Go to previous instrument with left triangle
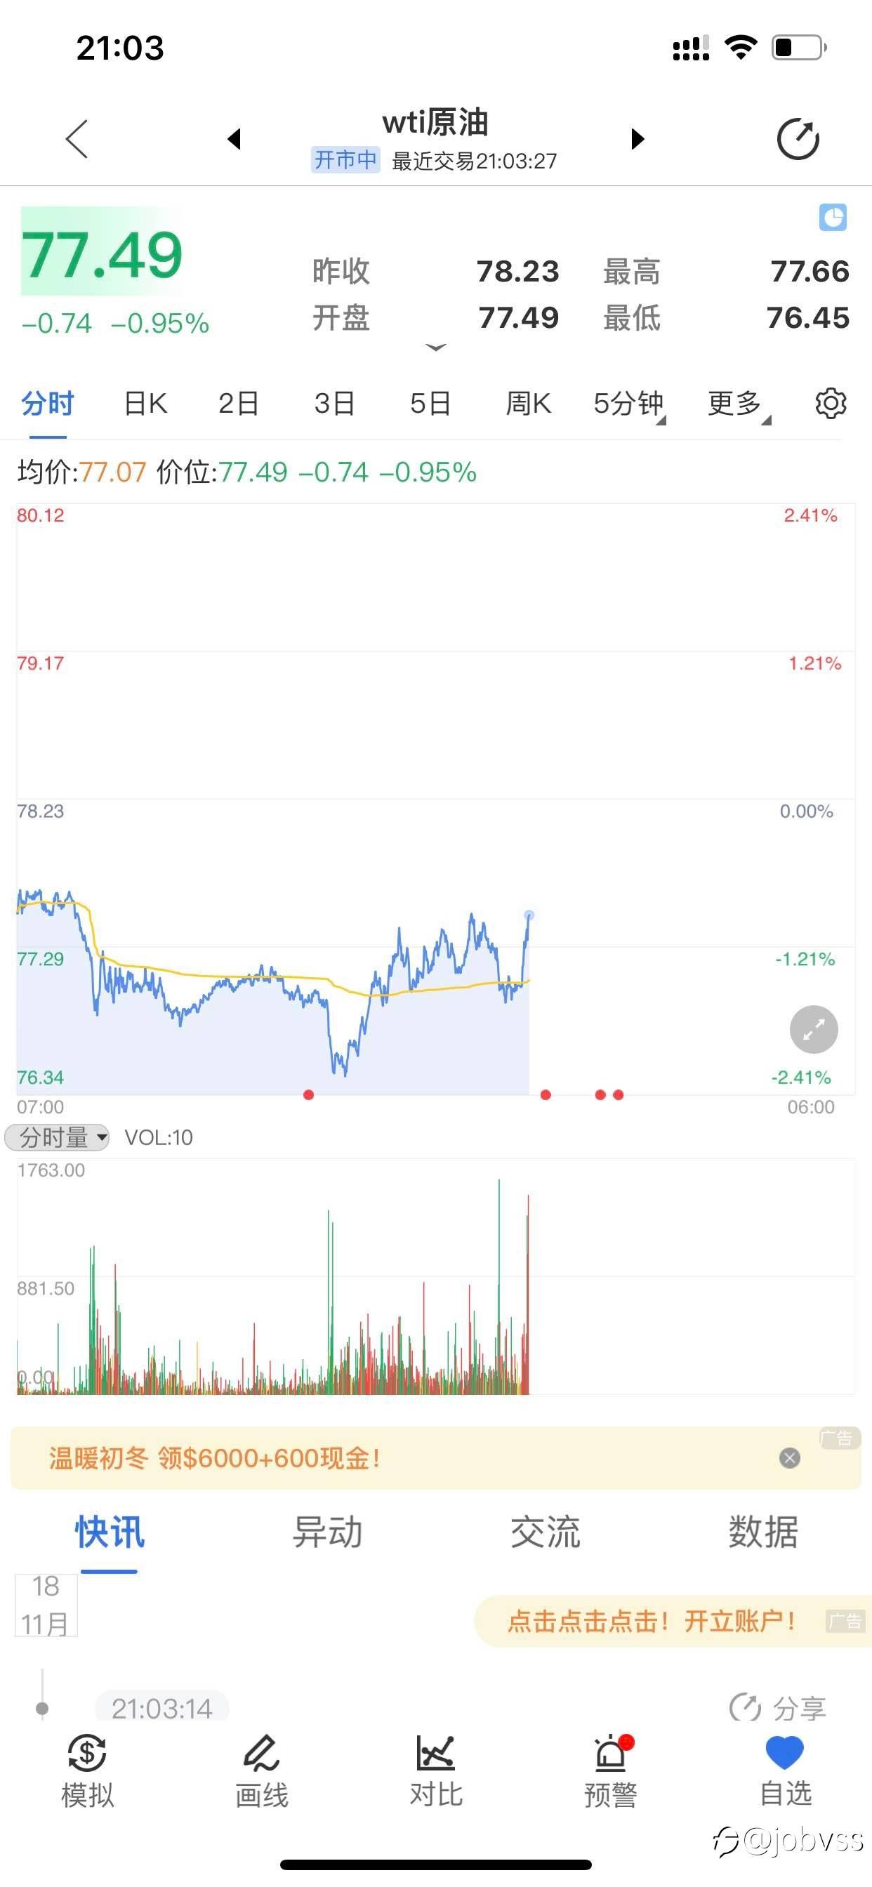This screenshot has height=1887, width=872. (234, 138)
